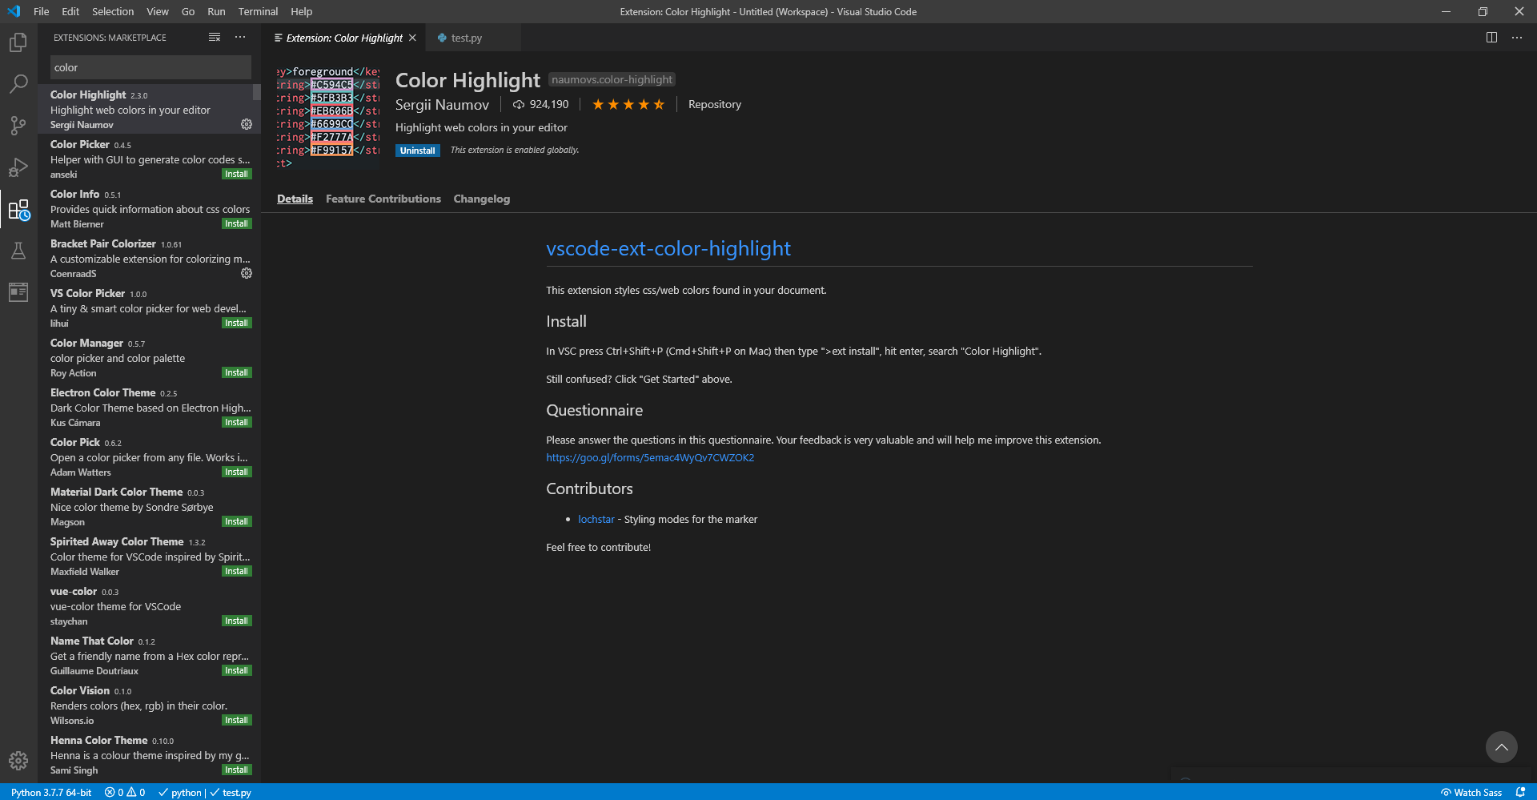Open the Run and Debug view

(18, 167)
